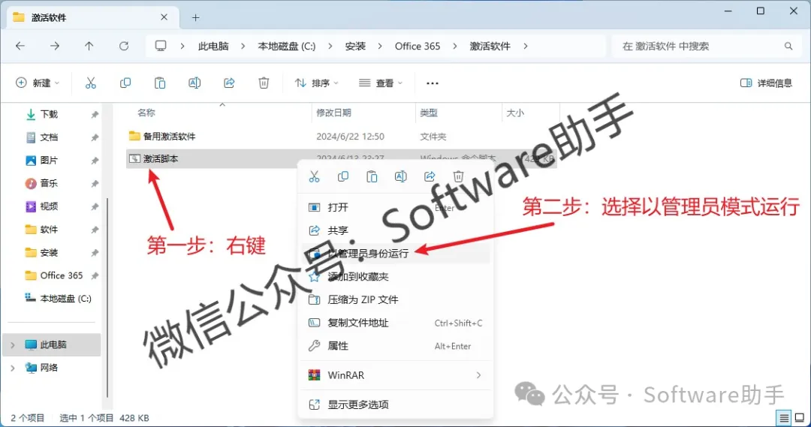This screenshot has height=427, width=811.
Task: Switch to the large icons view in the status bar
Action: click(800, 418)
